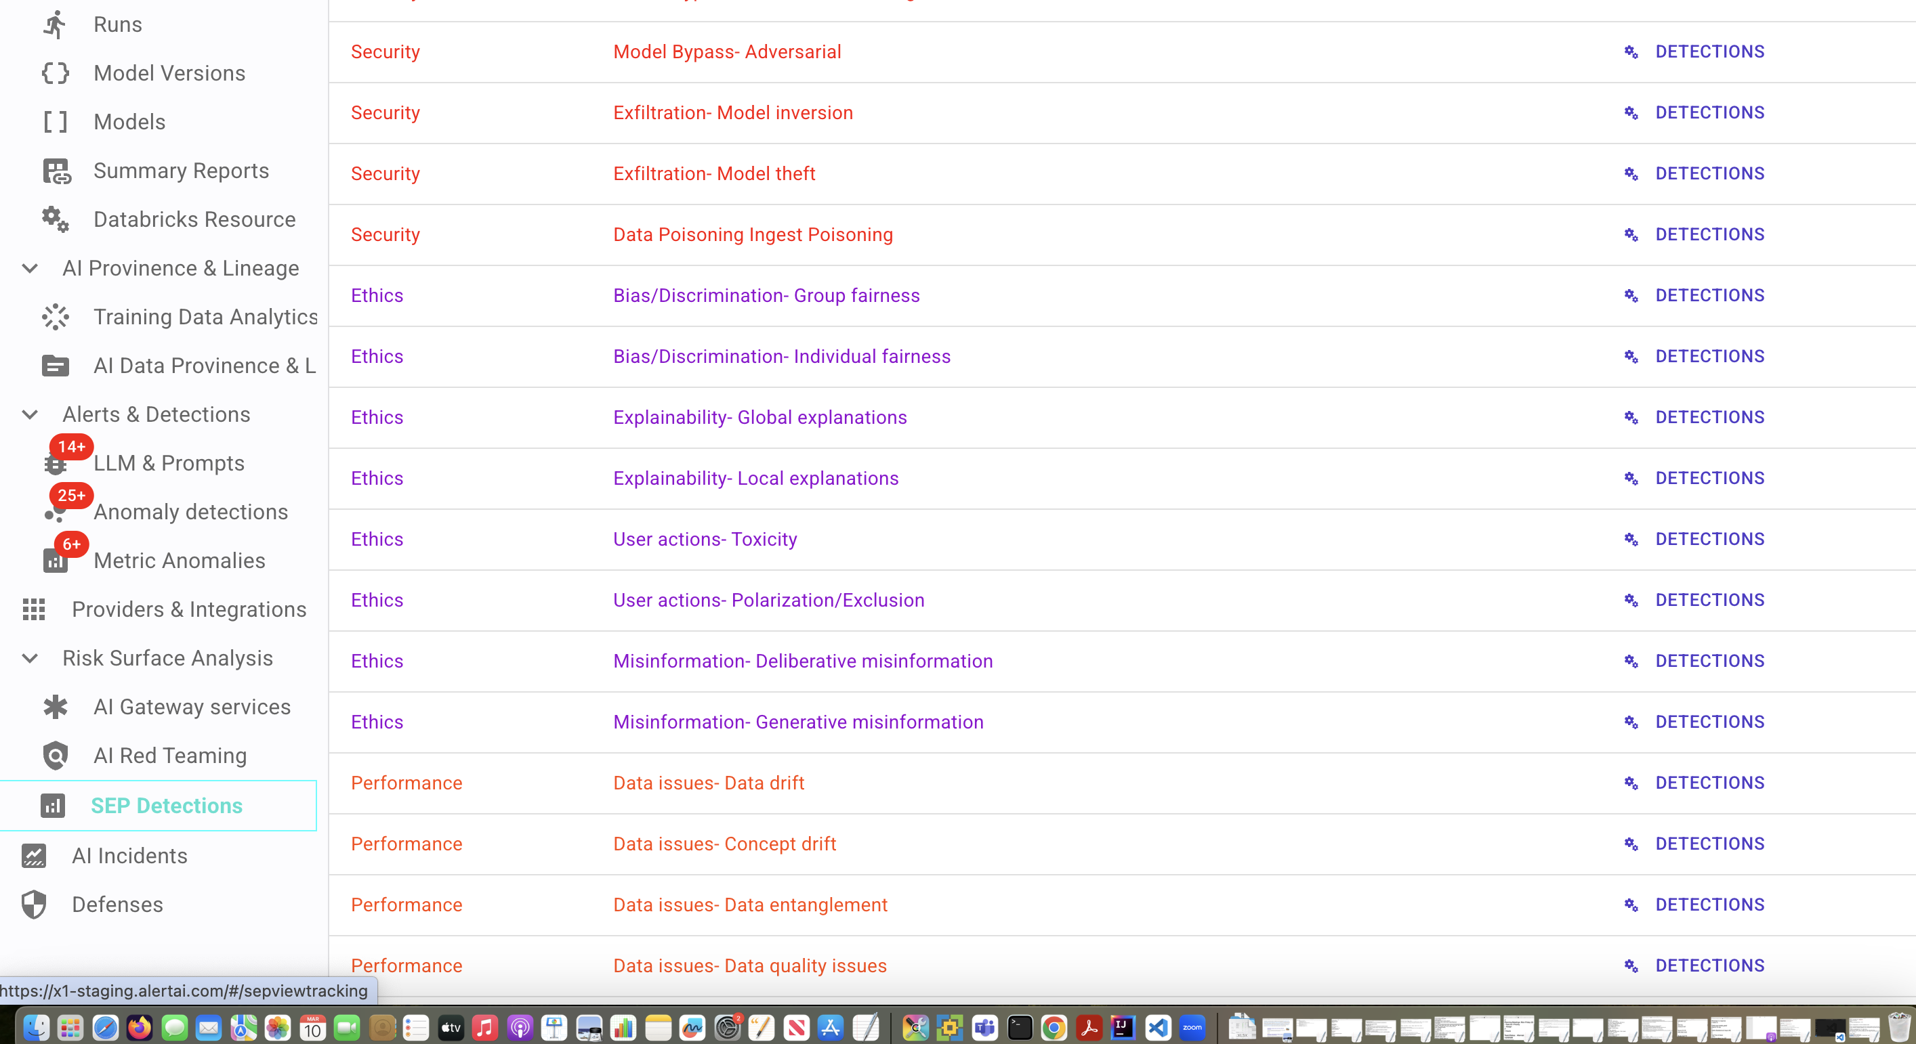Click the Runs running-person icon
This screenshot has width=1916, height=1044.
coord(55,24)
